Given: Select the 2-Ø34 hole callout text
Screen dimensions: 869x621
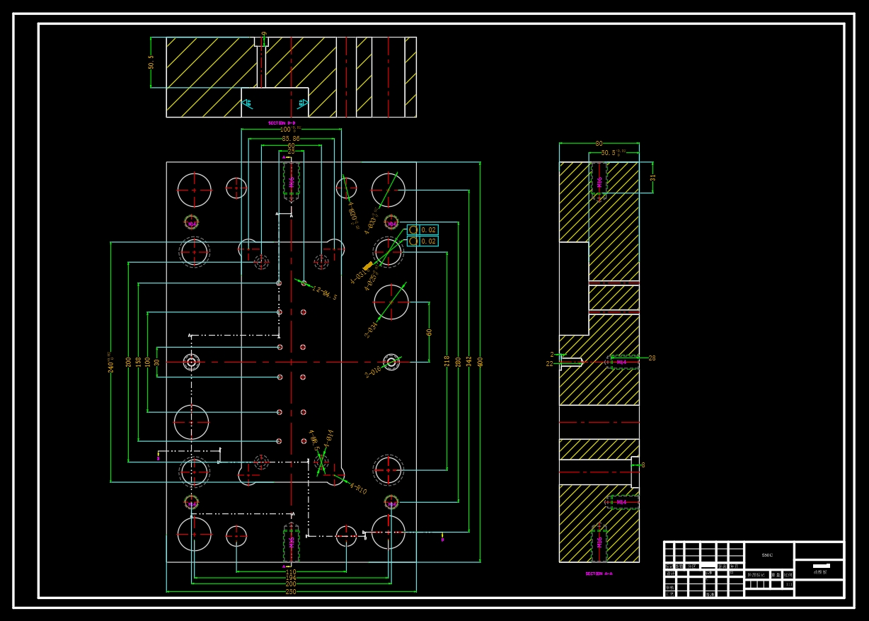Looking at the screenshot, I should (372, 329).
